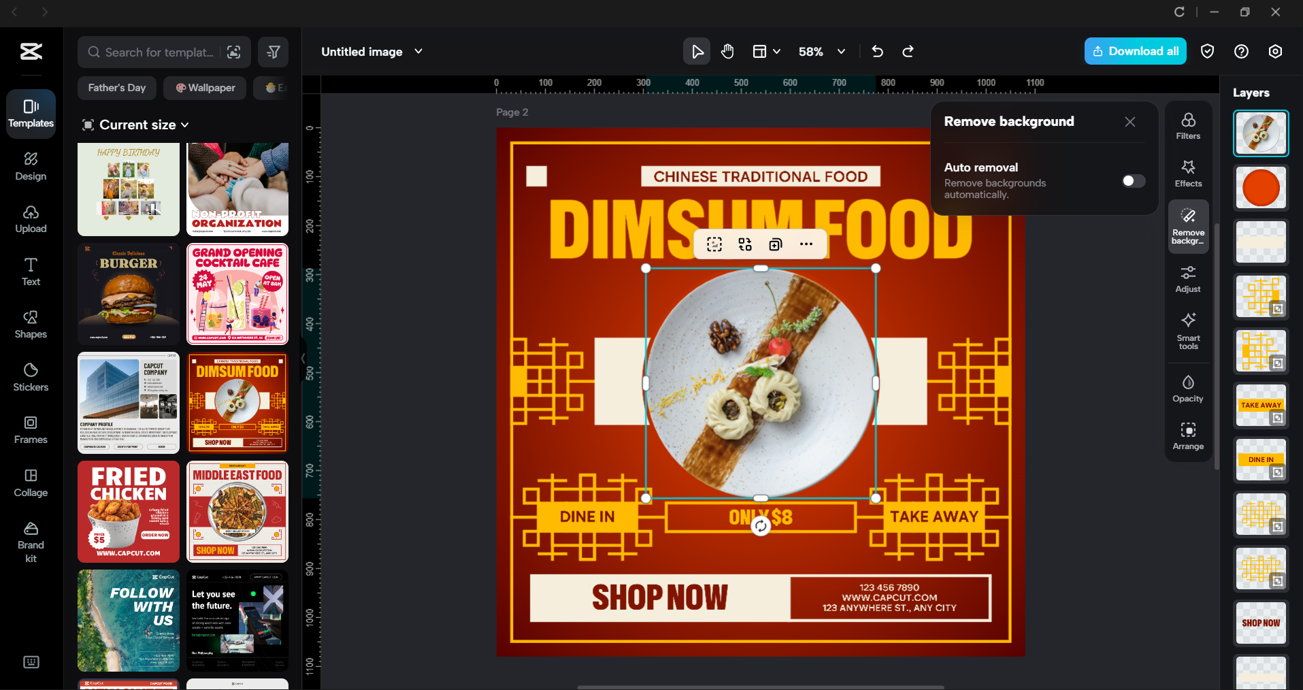Viewport: 1303px width, 690px height.
Task: Open the Opacity settings
Action: click(x=1188, y=388)
